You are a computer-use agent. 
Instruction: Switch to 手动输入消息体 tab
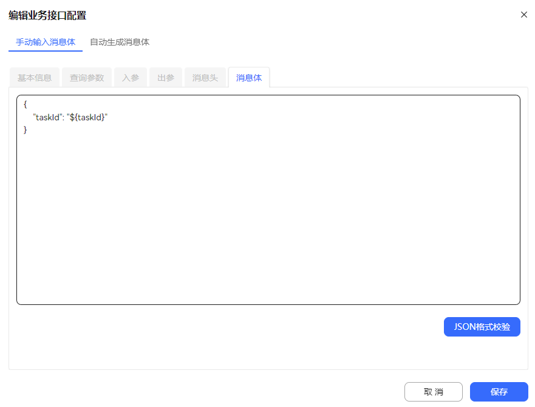point(46,42)
